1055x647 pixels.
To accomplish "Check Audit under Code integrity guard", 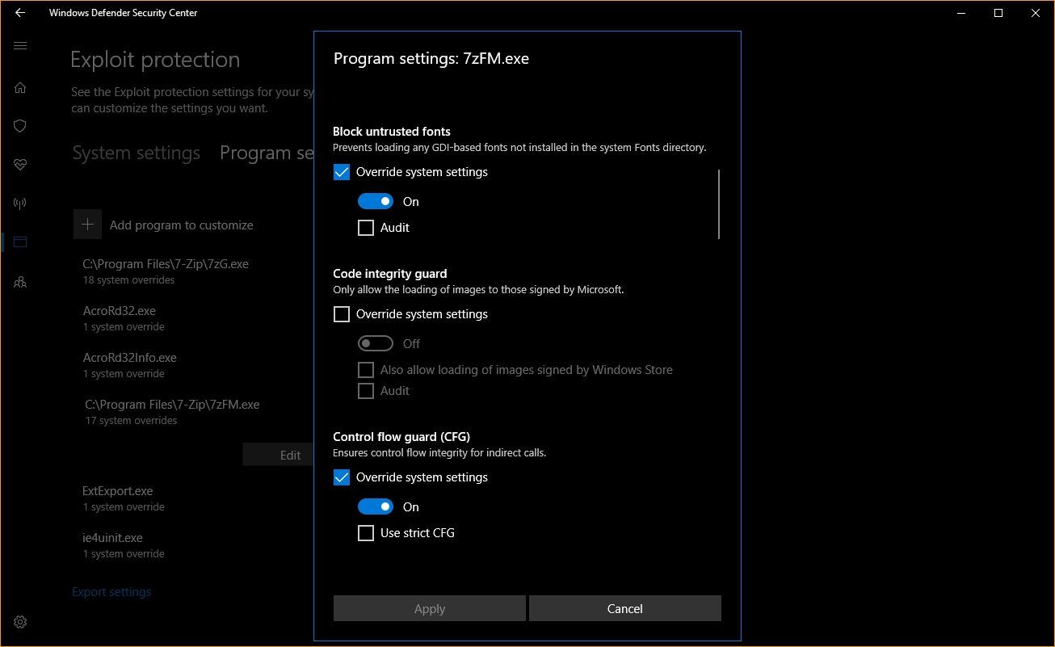I will click(x=366, y=391).
